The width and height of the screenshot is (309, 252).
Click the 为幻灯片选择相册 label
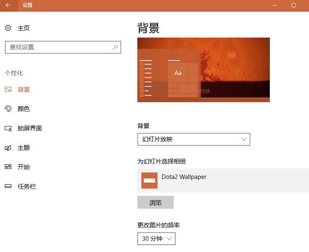(x=162, y=162)
